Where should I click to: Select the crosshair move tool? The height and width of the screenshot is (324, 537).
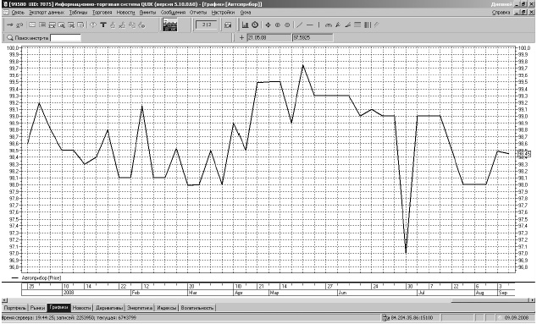pos(268,25)
